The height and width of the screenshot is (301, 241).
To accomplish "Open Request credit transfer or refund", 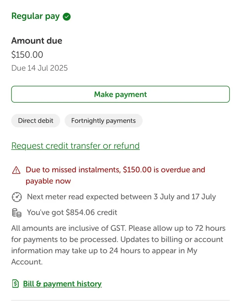I will coord(75,146).
